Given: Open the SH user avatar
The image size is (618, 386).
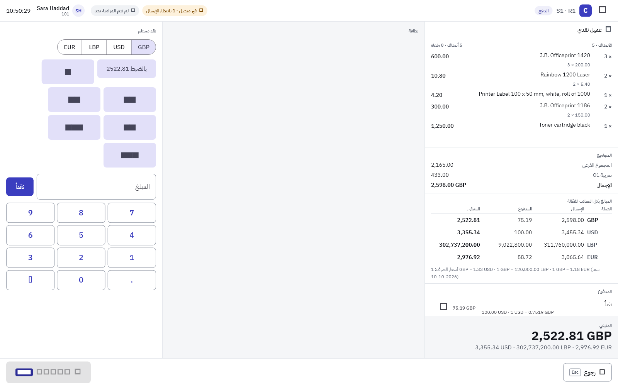Looking at the screenshot, I should coord(78,11).
